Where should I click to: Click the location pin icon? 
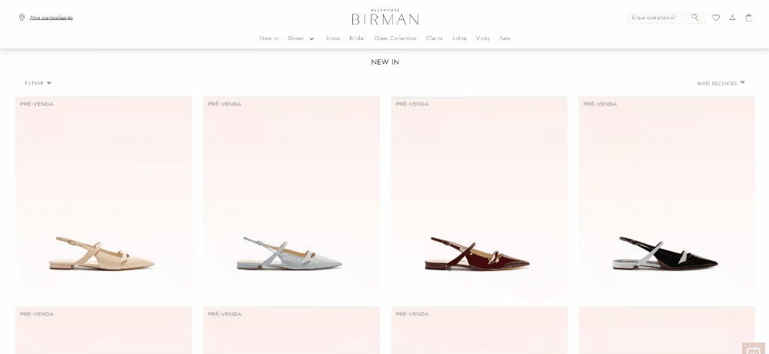pyautogui.click(x=22, y=18)
